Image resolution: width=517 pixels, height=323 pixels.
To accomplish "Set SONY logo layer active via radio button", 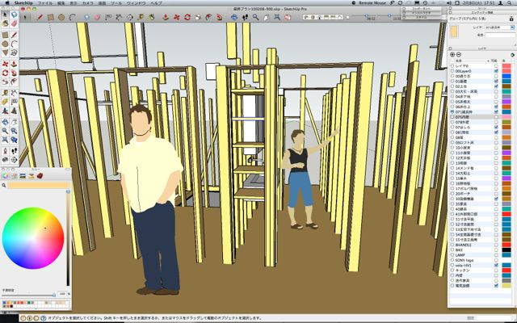I will click(452, 260).
